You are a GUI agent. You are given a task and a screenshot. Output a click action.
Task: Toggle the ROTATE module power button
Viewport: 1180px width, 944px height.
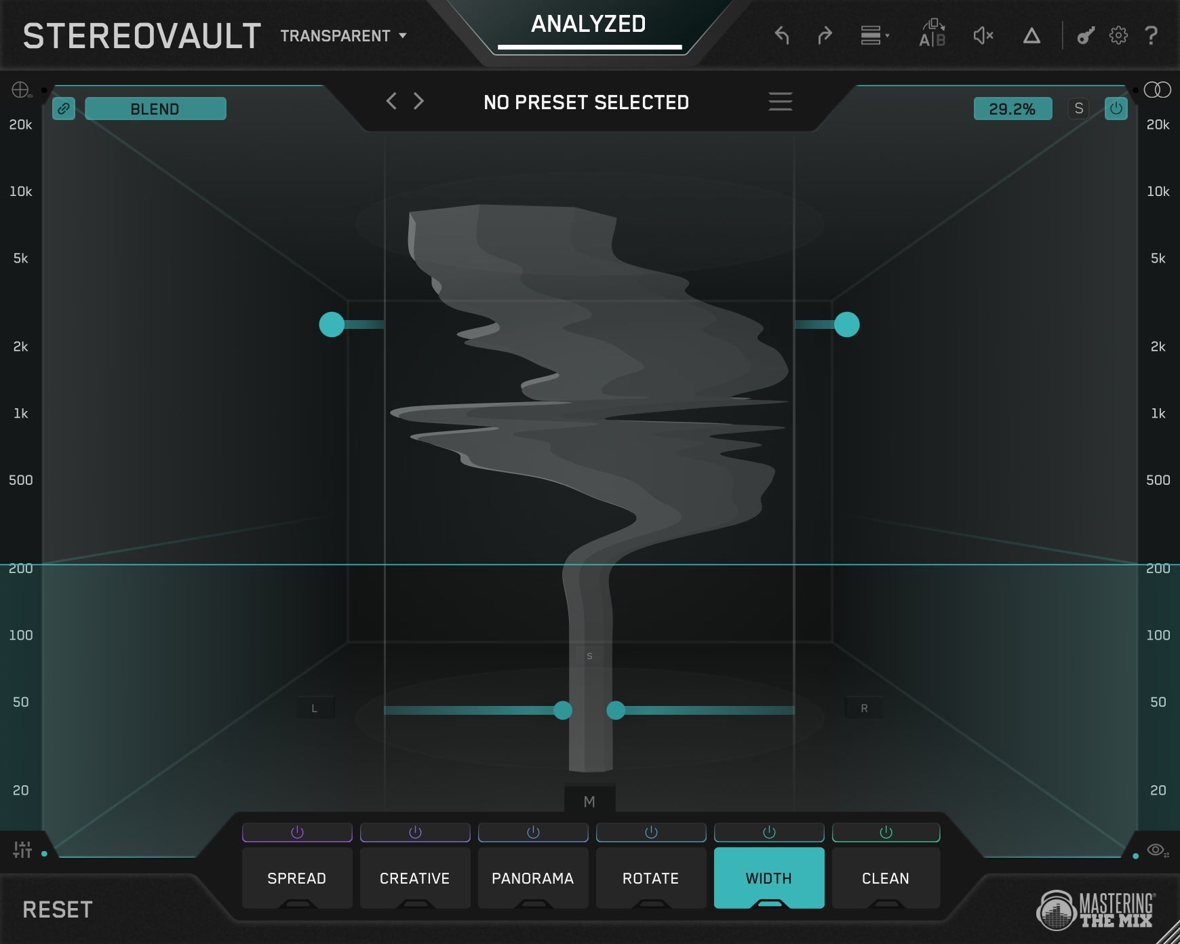[x=651, y=832]
